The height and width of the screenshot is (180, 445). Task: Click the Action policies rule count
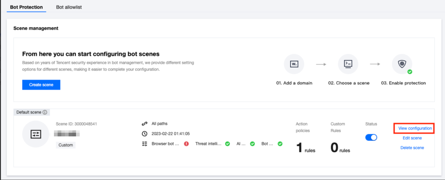305,148
